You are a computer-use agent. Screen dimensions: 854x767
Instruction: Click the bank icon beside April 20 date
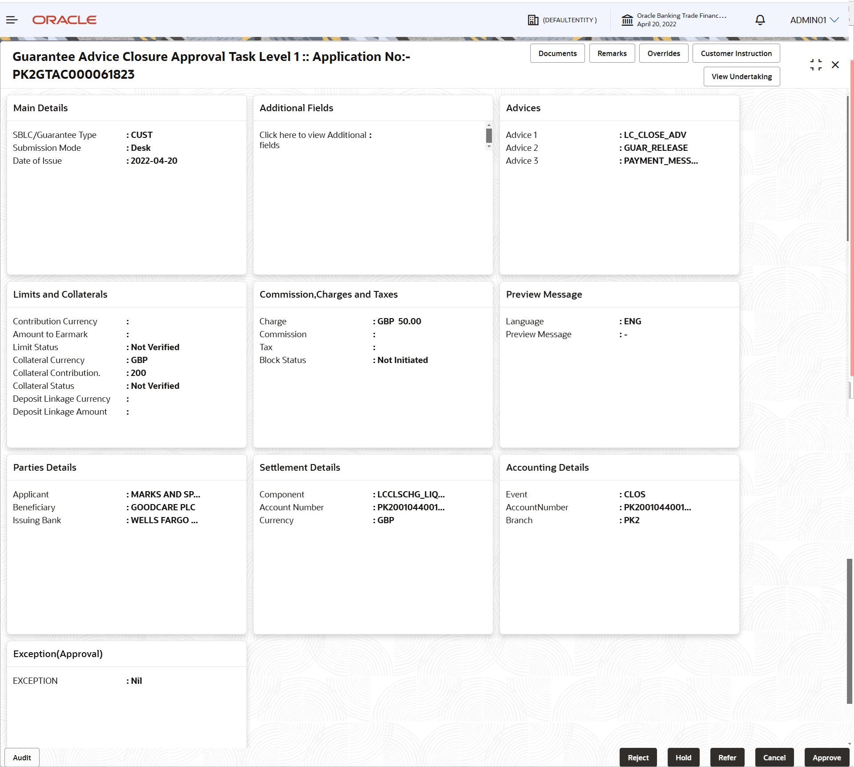click(x=627, y=20)
